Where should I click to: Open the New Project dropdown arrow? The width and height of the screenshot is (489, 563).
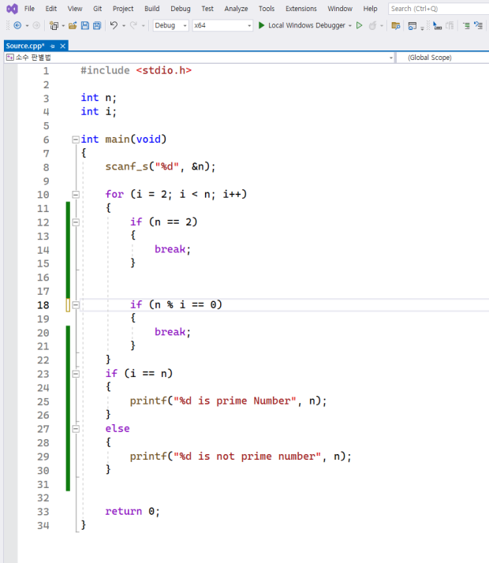(x=63, y=26)
